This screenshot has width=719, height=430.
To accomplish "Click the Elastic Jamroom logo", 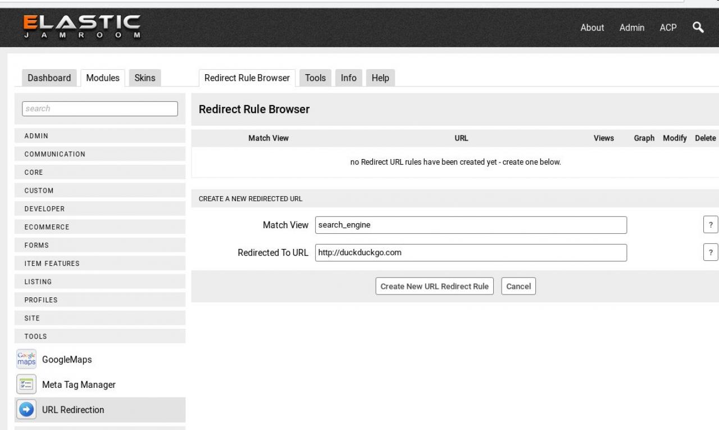I will [x=81, y=27].
